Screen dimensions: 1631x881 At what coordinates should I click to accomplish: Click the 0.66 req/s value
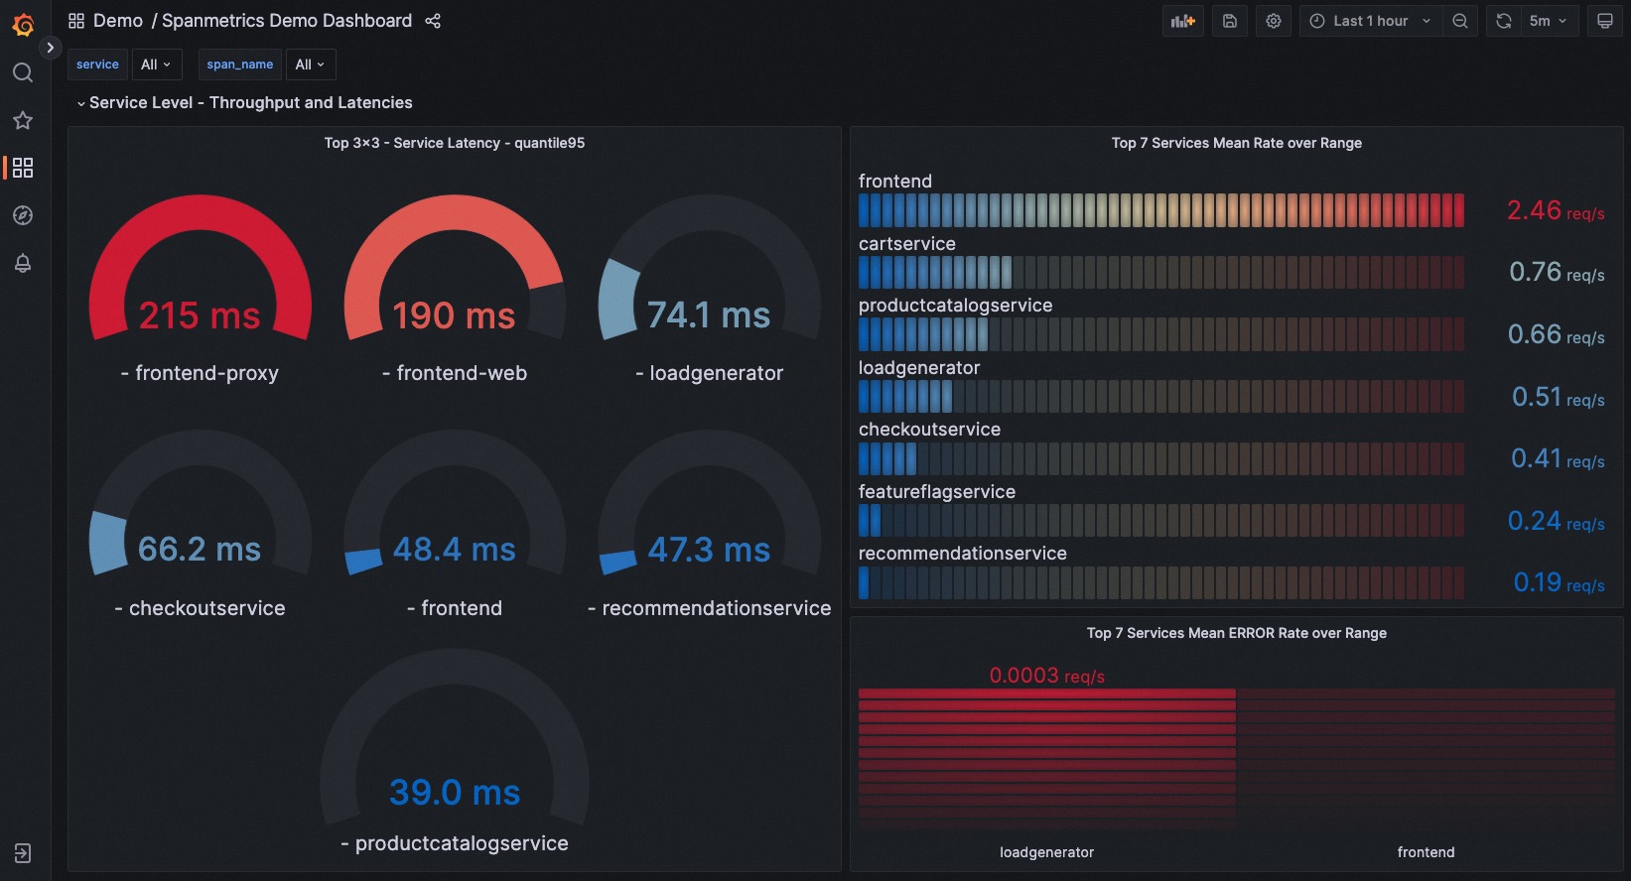pyautogui.click(x=1556, y=334)
